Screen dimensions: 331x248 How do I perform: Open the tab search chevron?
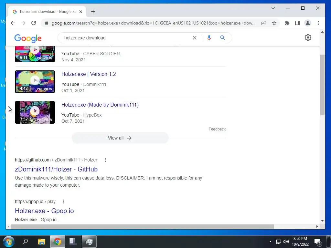[273, 8]
